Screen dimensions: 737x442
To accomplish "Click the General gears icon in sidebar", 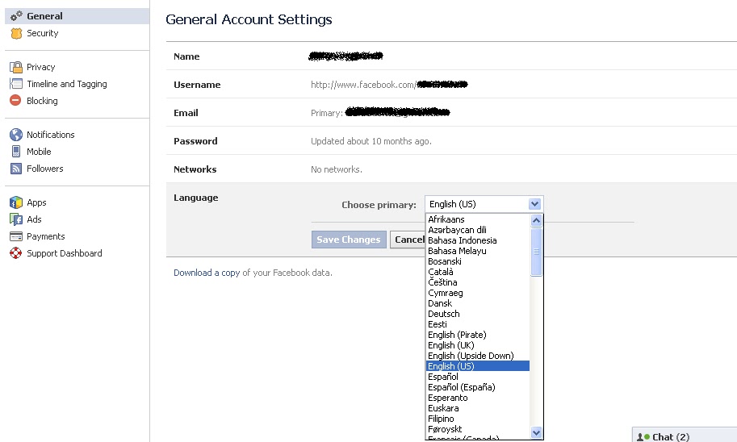I will [16, 16].
